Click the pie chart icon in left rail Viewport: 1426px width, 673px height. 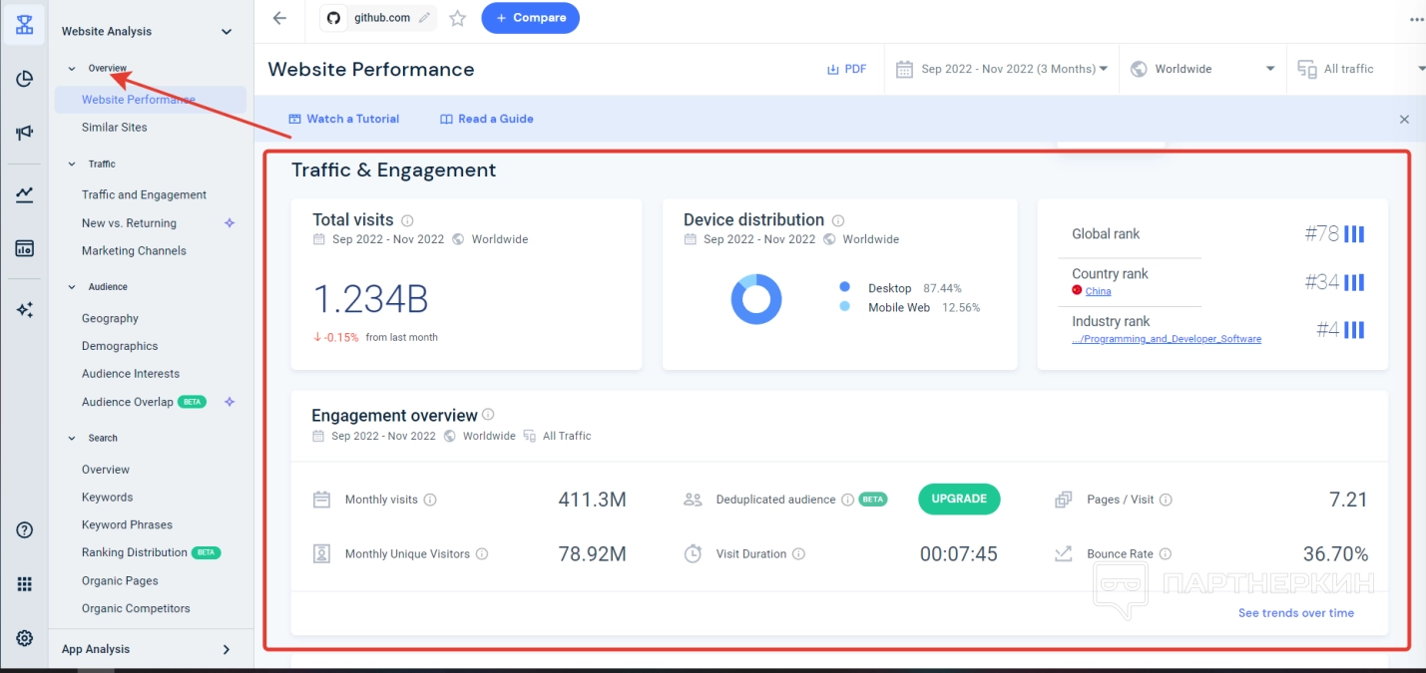(x=25, y=79)
